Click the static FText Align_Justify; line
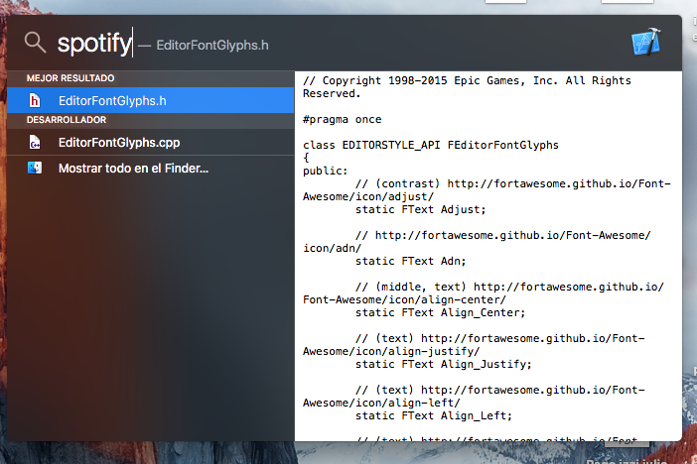Viewport: 697px width, 464px height. point(443,364)
